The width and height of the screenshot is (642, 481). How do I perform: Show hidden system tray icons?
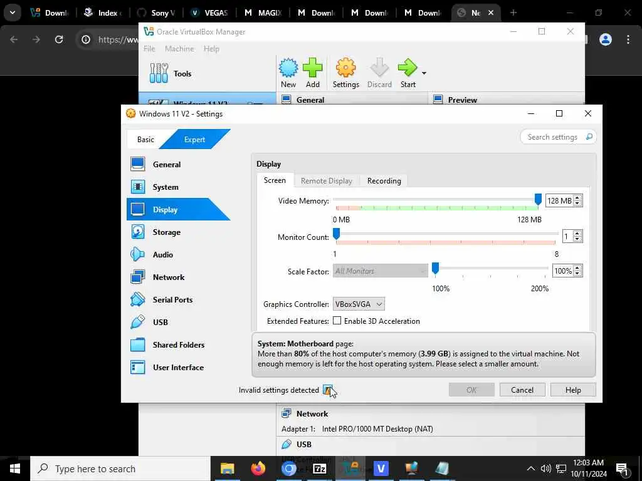[530, 468]
